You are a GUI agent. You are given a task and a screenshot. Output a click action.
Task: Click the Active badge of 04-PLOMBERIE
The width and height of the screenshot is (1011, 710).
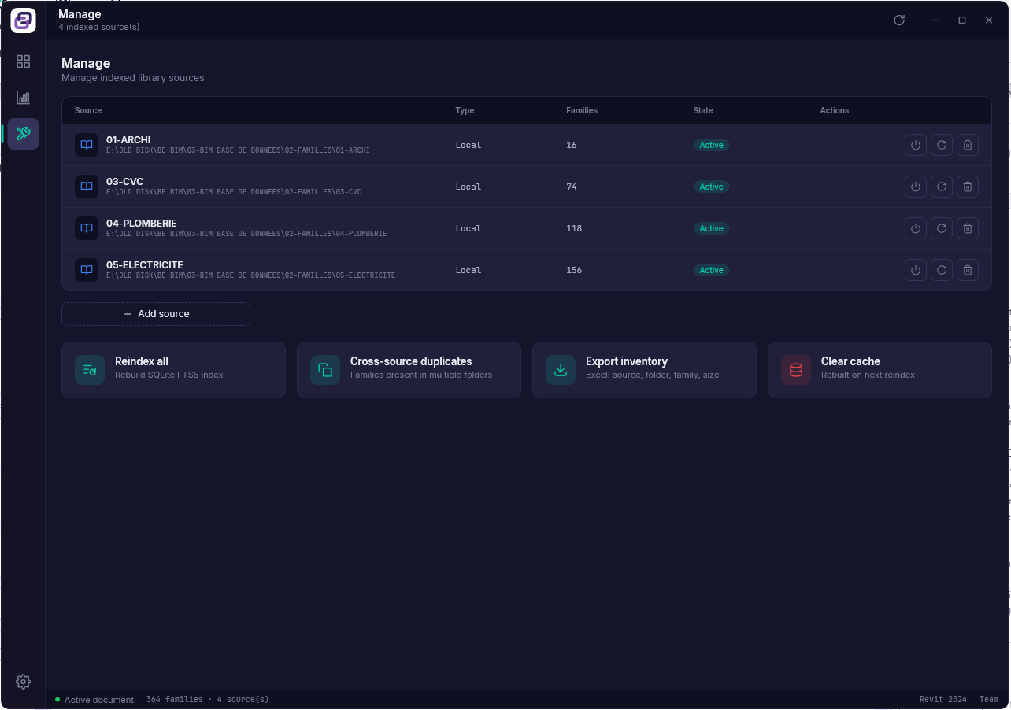(711, 228)
